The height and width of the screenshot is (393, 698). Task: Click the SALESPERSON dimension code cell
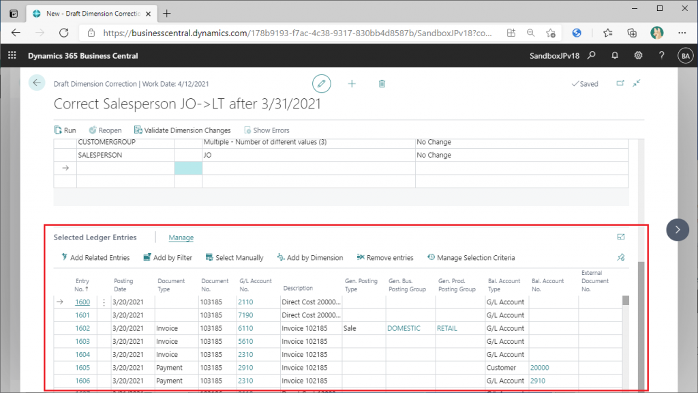125,155
